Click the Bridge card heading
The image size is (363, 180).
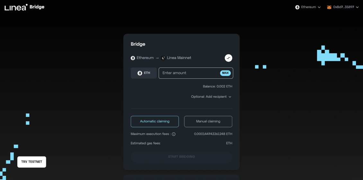point(138,44)
